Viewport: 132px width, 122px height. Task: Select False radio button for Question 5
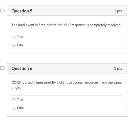pos(14,45)
